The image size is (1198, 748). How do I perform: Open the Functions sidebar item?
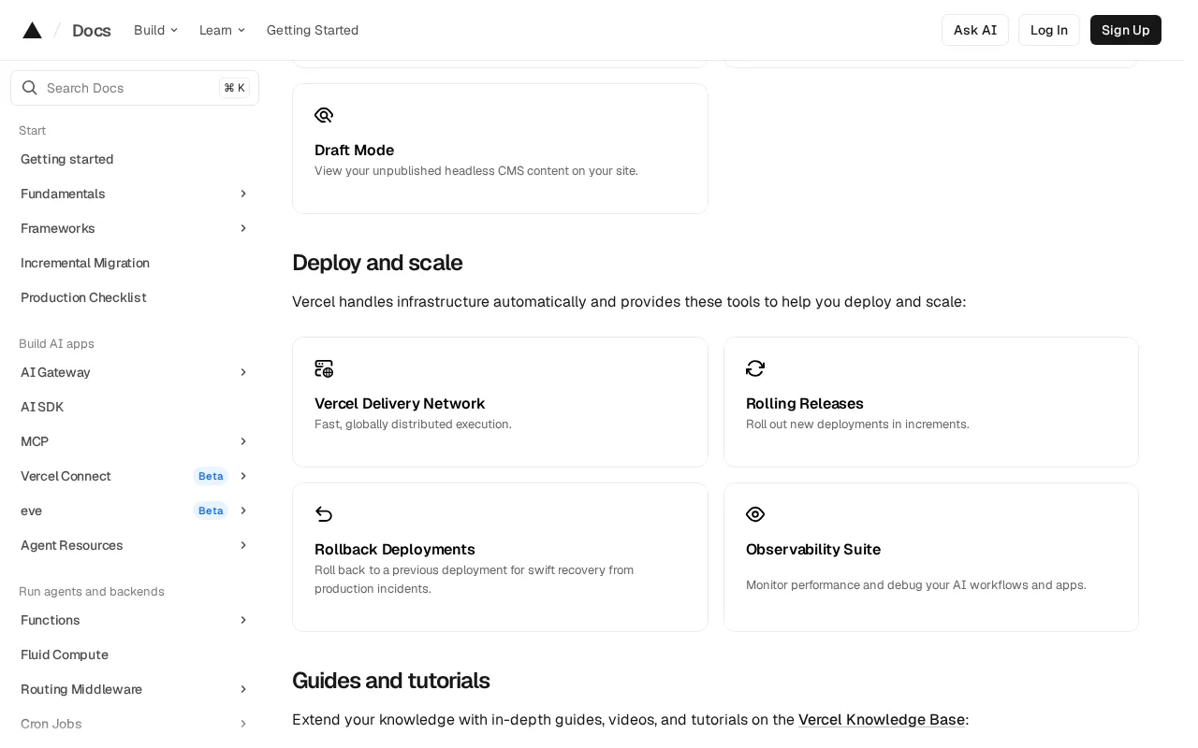click(51, 620)
